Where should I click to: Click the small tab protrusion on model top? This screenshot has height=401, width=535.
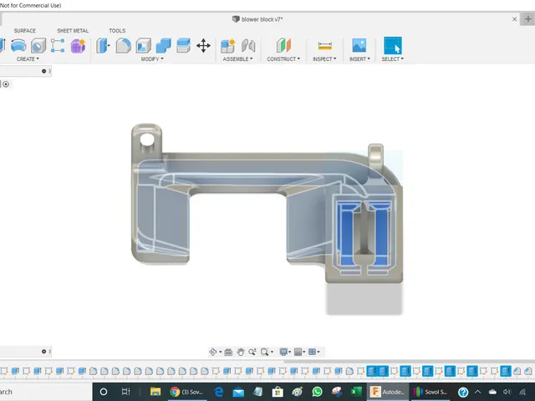[375, 156]
